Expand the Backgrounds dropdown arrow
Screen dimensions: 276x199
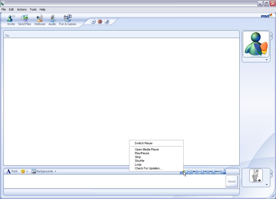pos(55,171)
